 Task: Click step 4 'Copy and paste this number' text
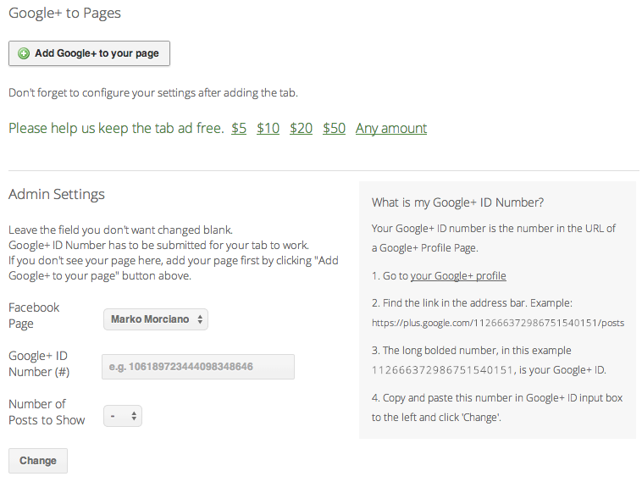(497, 407)
